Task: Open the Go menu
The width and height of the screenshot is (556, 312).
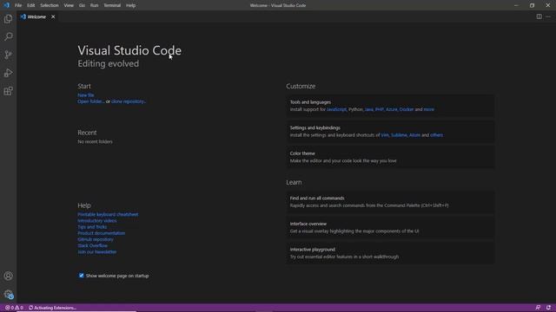Action: pos(82,5)
